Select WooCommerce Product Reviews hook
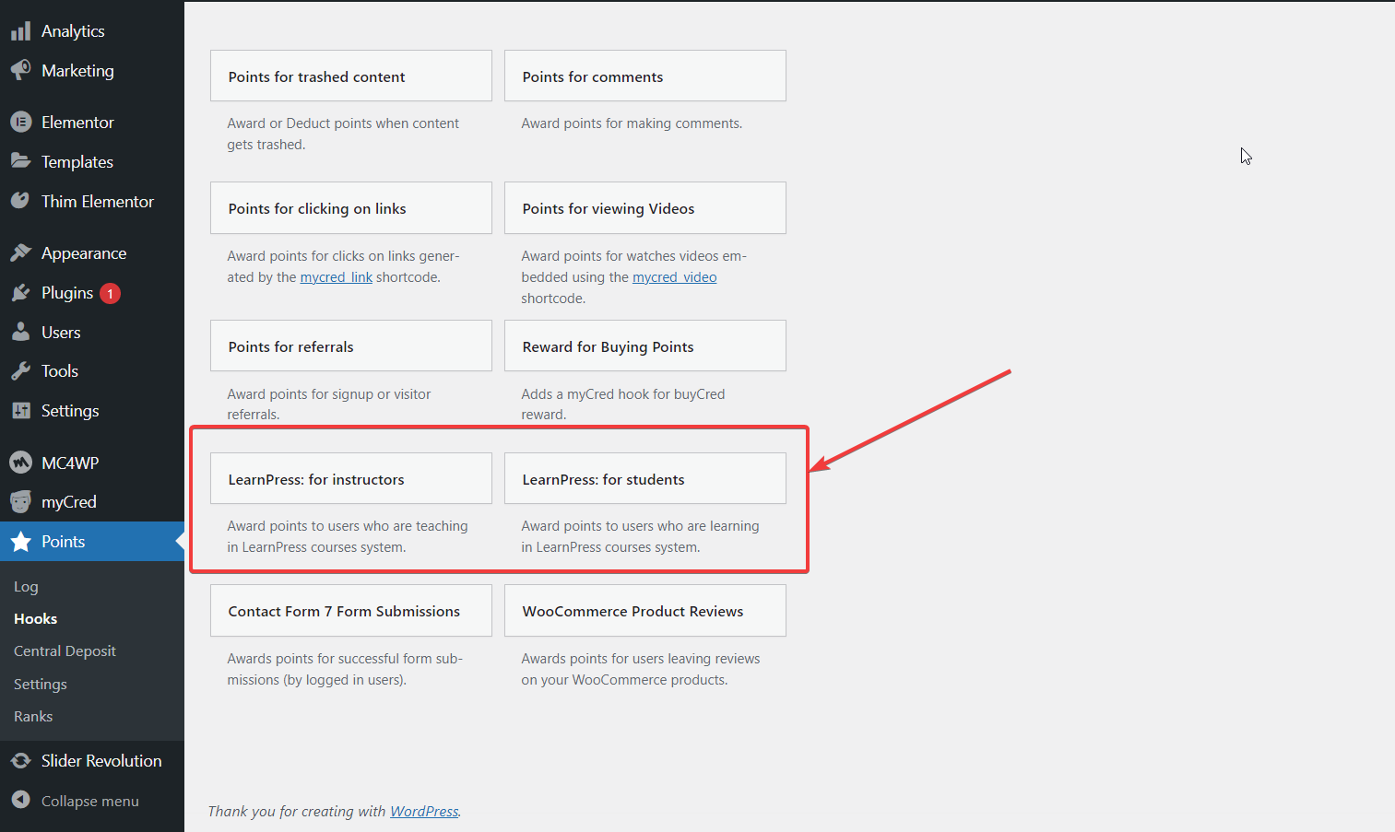 point(645,611)
